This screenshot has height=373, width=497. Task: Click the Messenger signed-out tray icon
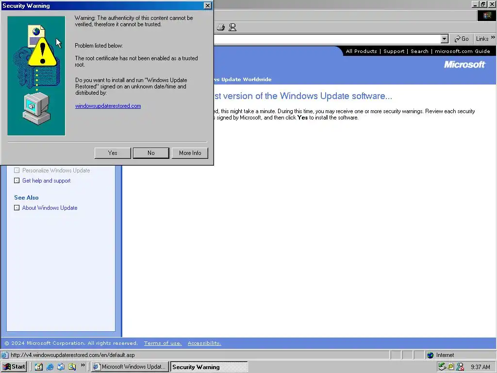click(460, 367)
